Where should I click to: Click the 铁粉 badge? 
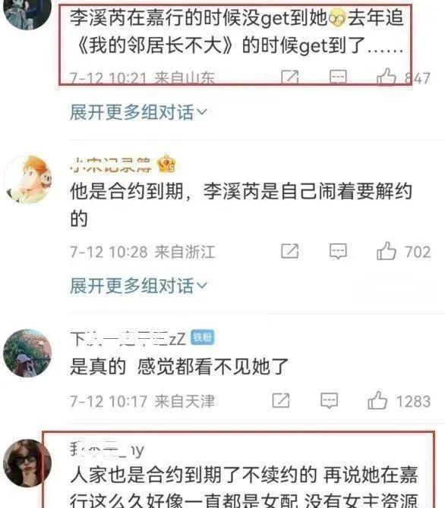203,337
